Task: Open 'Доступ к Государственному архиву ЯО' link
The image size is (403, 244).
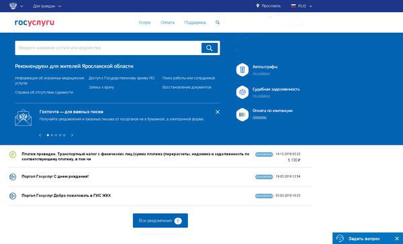Action: coord(122,78)
